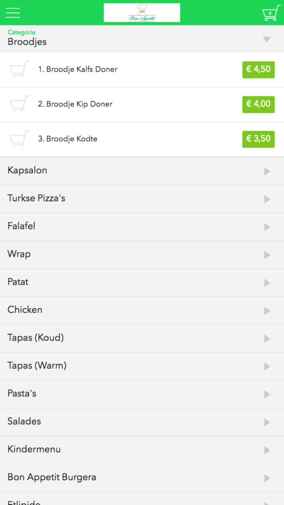Expand the Falafel category arrow
284x505 pixels.
point(267,227)
